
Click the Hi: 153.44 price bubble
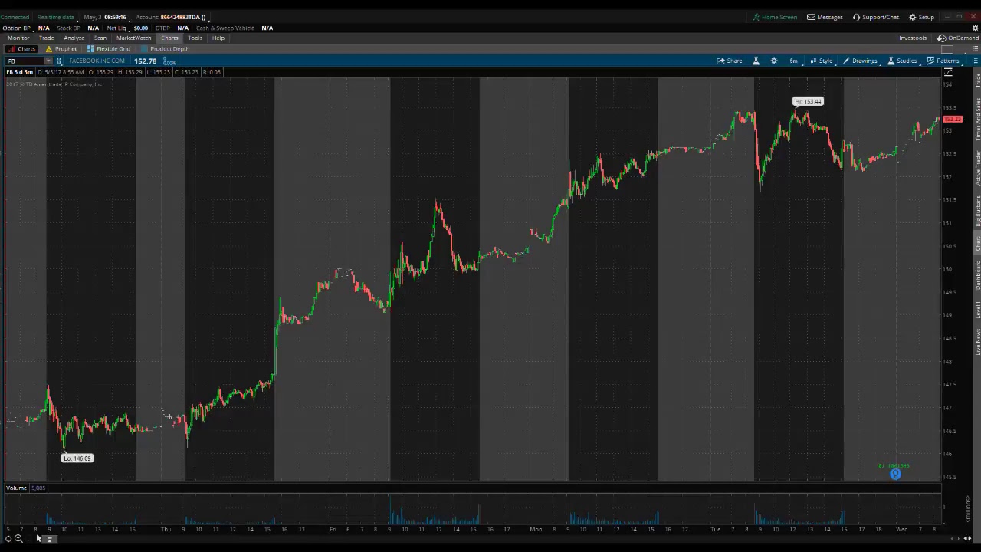click(x=808, y=101)
